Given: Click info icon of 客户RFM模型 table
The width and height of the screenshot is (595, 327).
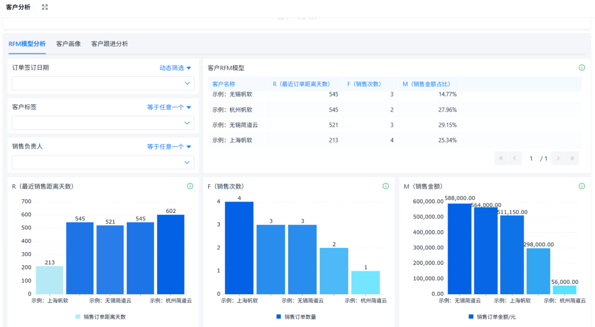Looking at the screenshot, I should tap(582, 68).
